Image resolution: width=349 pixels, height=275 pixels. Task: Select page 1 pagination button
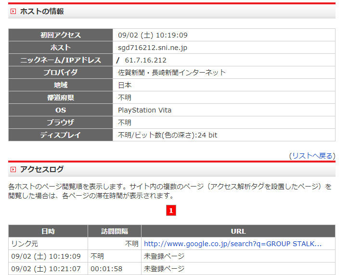click(x=171, y=210)
